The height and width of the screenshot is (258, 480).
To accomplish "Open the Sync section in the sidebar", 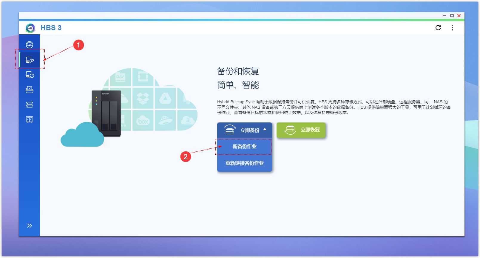I will (x=30, y=75).
